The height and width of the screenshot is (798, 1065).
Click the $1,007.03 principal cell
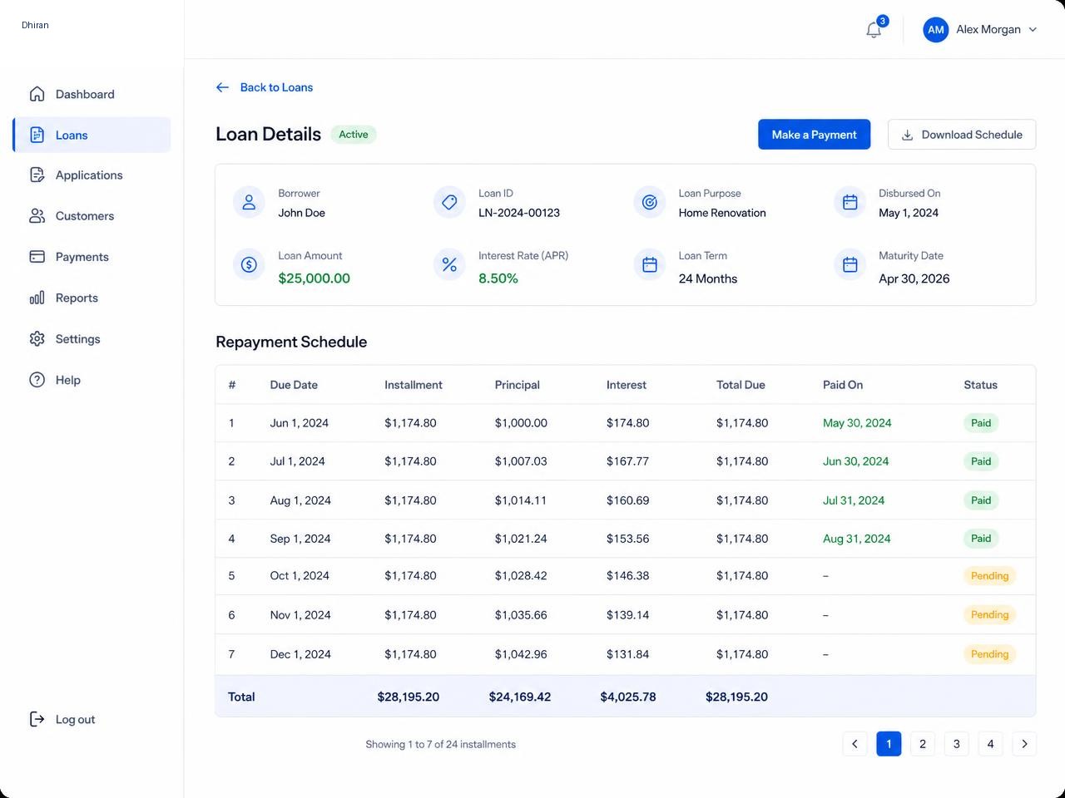(x=521, y=461)
